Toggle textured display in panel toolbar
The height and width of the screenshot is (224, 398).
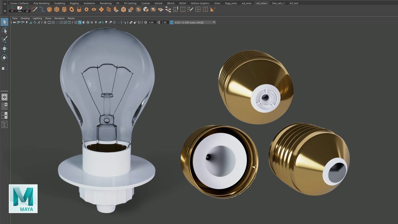tap(92, 22)
